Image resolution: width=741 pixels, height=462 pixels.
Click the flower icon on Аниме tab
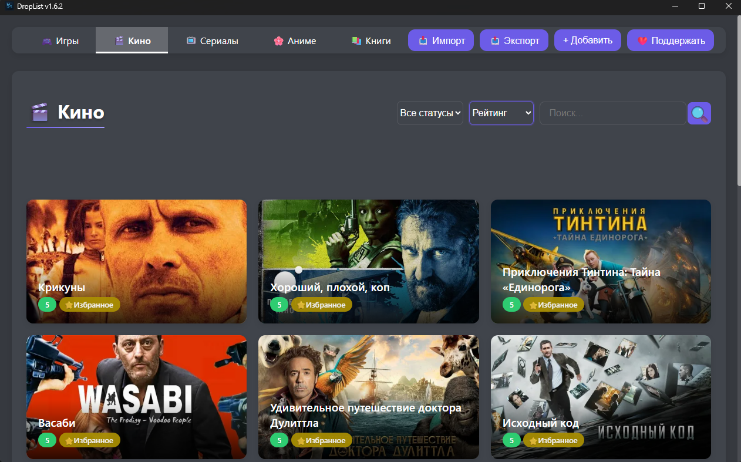(278, 41)
